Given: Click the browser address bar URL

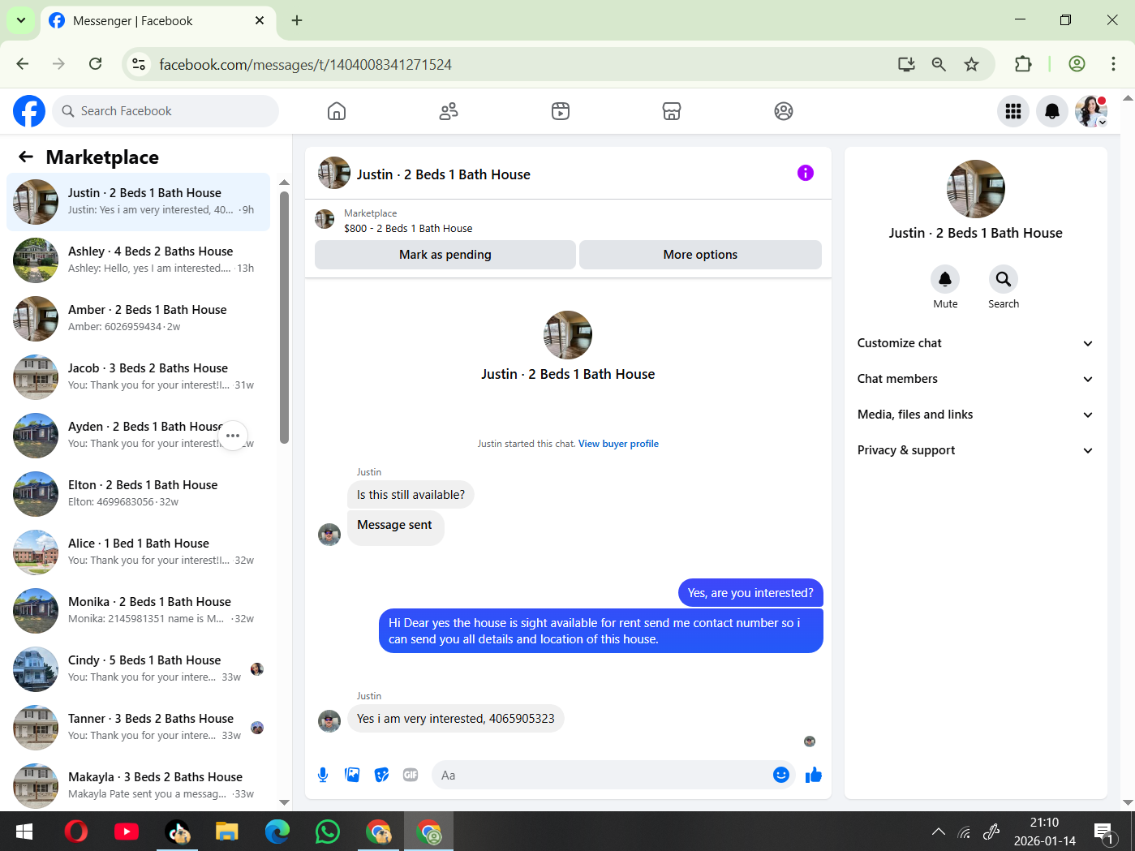Looking at the screenshot, I should [x=305, y=64].
